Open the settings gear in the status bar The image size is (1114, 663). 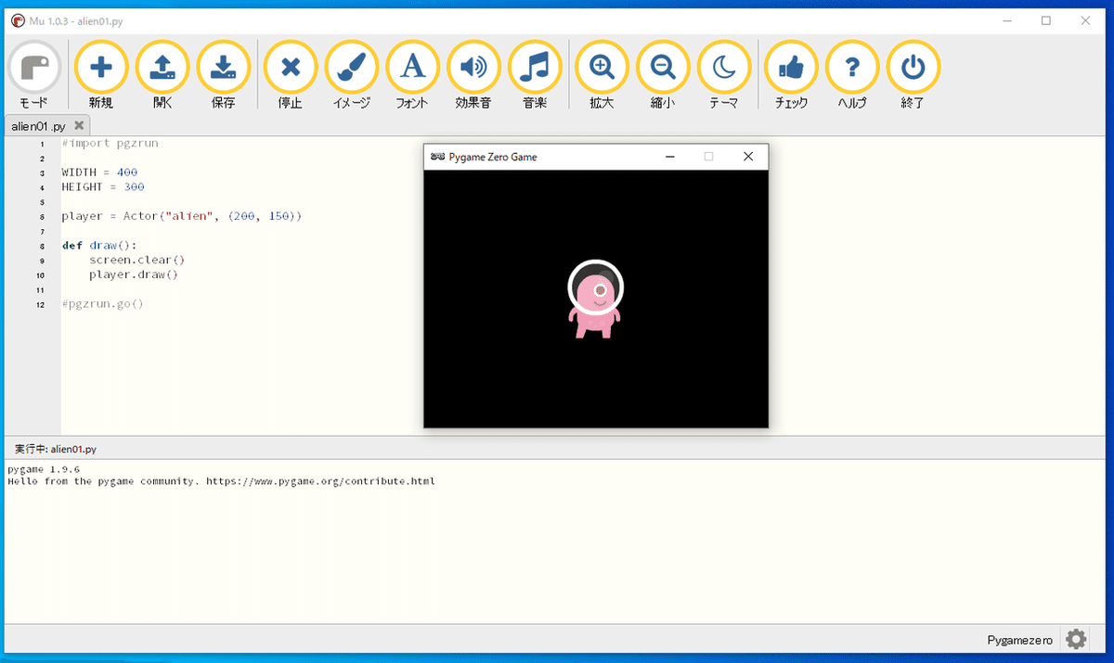[1075, 638]
